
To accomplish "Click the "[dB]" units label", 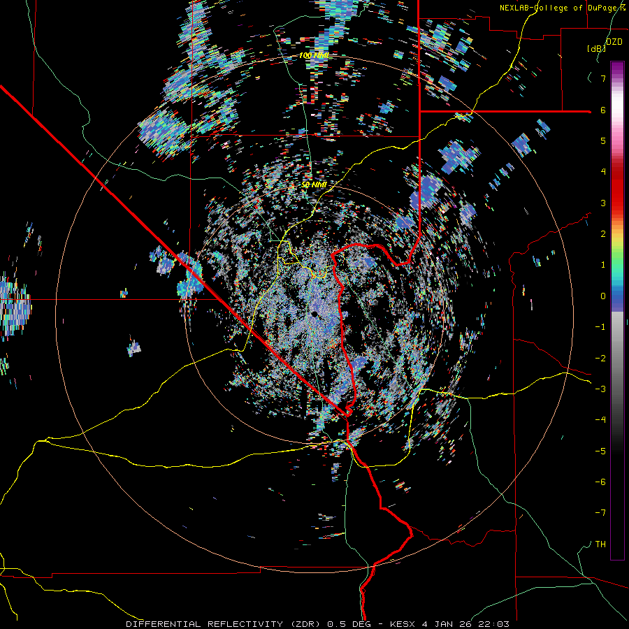I will tap(597, 48).
